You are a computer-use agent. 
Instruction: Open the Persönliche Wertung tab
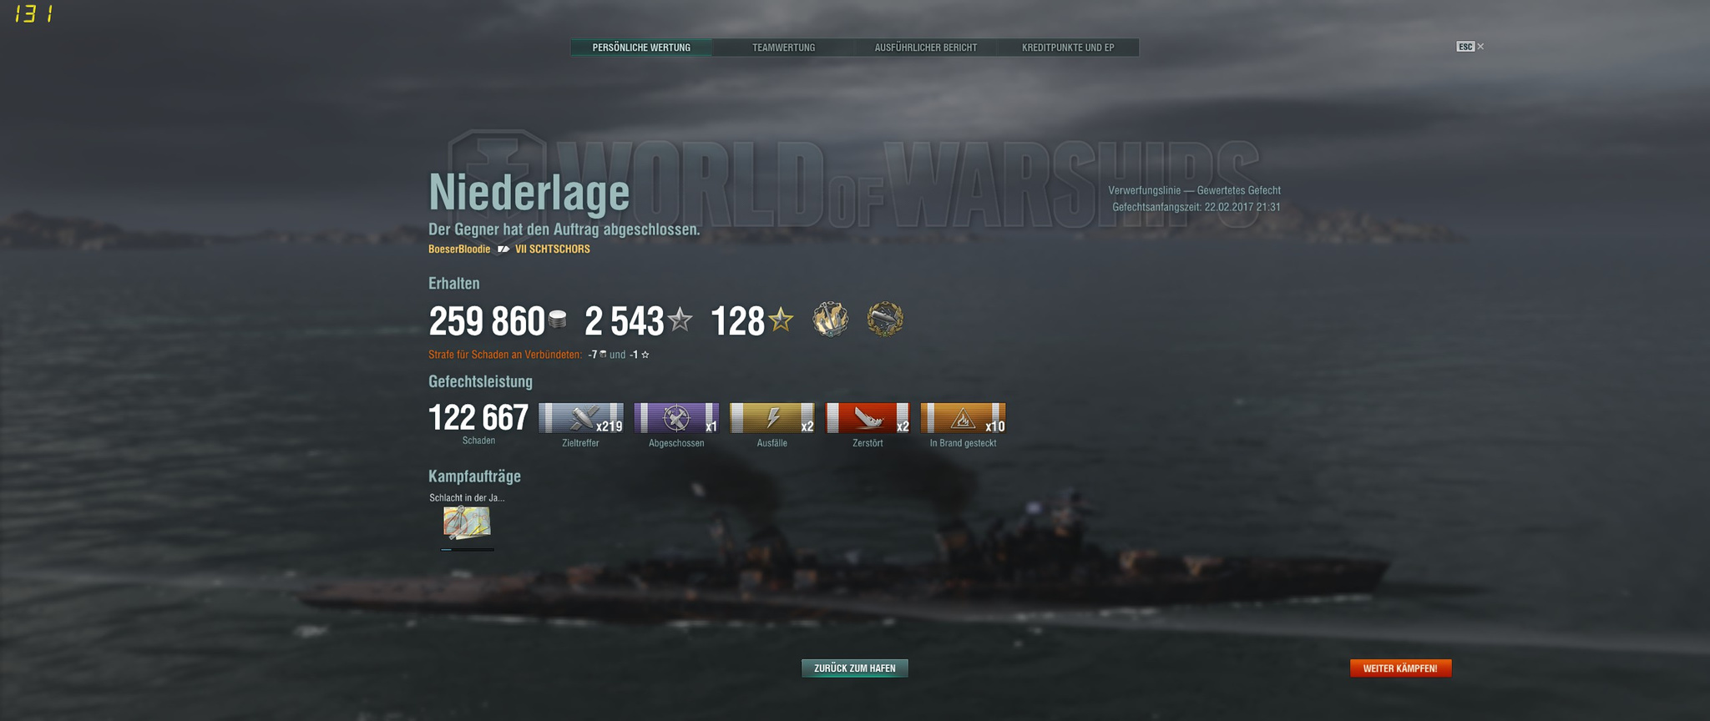click(641, 48)
